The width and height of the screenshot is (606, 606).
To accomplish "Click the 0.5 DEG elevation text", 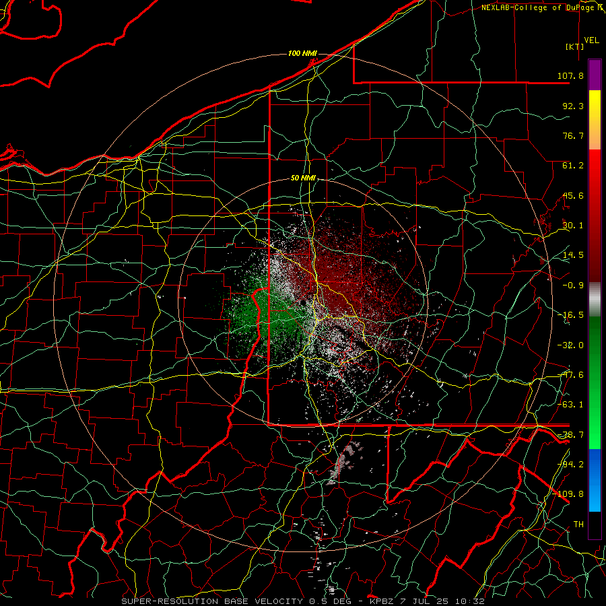I will point(331,601).
